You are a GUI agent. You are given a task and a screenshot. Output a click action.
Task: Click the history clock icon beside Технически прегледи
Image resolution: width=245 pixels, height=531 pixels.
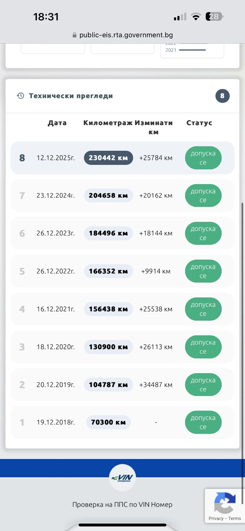click(x=20, y=96)
